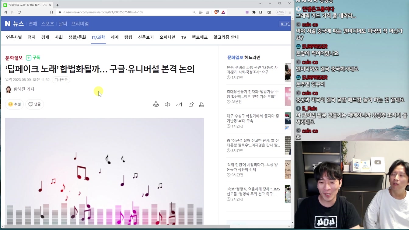This screenshot has height=230, width=409.
Task: Open headline about 휴대용선풍기 전자파
Action: [x=253, y=94]
